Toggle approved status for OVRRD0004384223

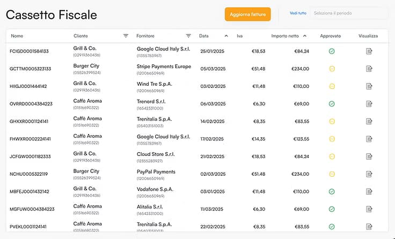332,104
